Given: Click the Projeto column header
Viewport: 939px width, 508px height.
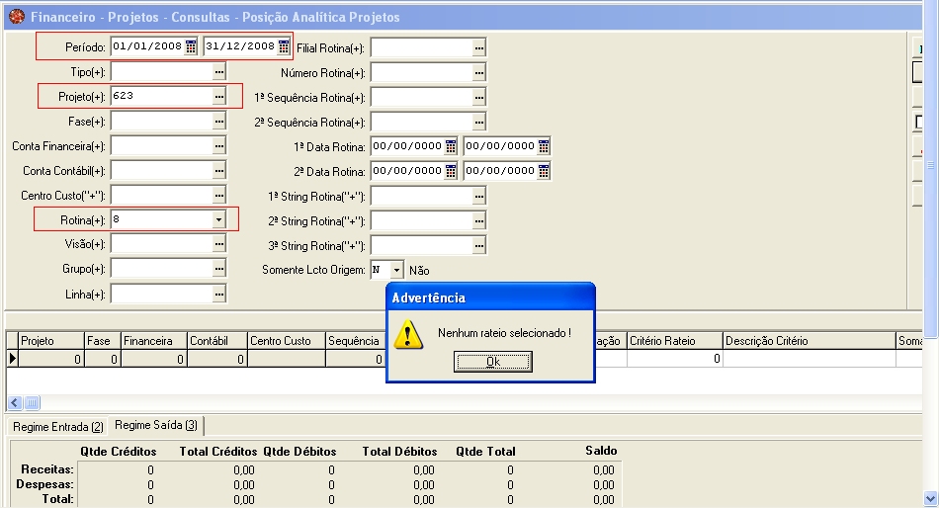Looking at the screenshot, I should coord(51,341).
